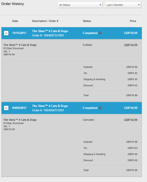Click the All Status dropdown arrow

coord(100,5)
